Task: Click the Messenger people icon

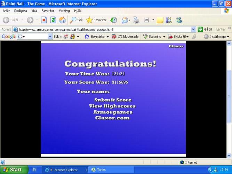Action: 178,20
